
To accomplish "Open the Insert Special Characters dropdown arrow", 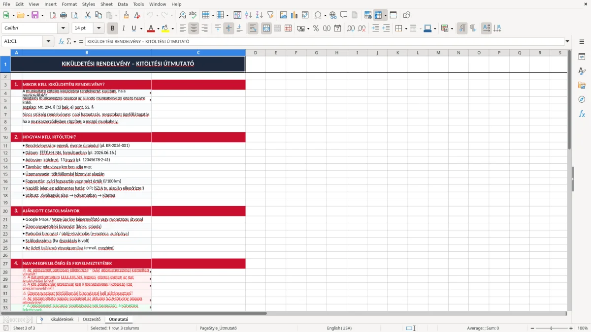I will click(x=325, y=15).
